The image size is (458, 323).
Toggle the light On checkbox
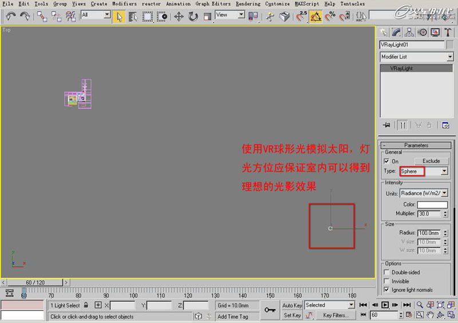tap(386, 161)
